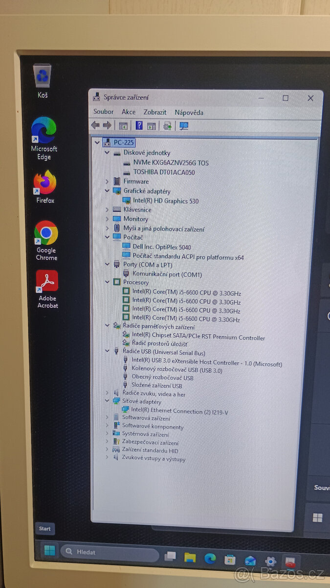Viewport: 330px width, 588px height.
Task: Select NVMe KXG6AZNV256G TOS disk
Action: click(x=171, y=163)
